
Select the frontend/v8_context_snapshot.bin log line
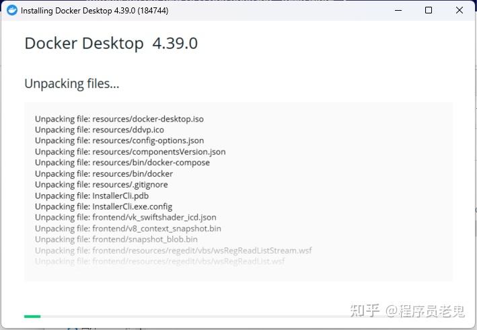point(128,229)
